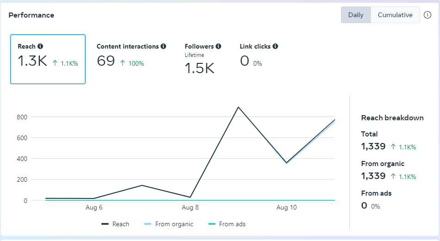
Task: Switch to the Daily view
Action: pyautogui.click(x=356, y=15)
